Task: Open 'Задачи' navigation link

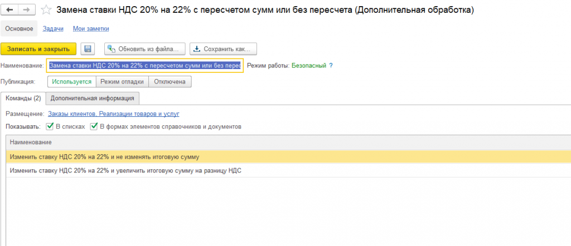Action: pyautogui.click(x=52, y=28)
